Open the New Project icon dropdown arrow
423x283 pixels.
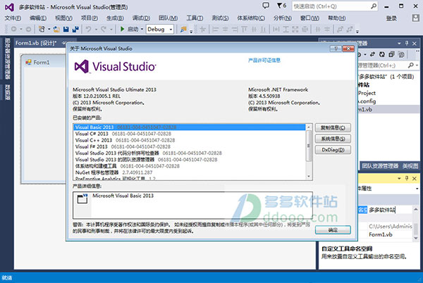coord(49,29)
